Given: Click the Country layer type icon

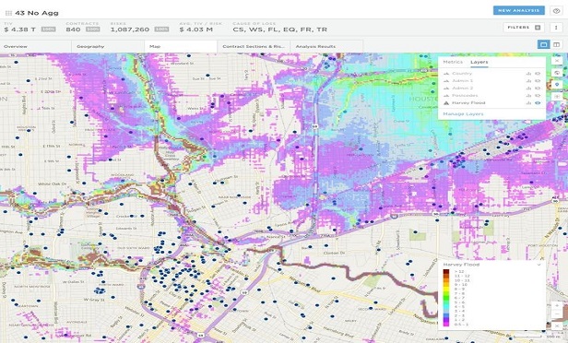Looking at the screenshot, I should pyautogui.click(x=446, y=74).
